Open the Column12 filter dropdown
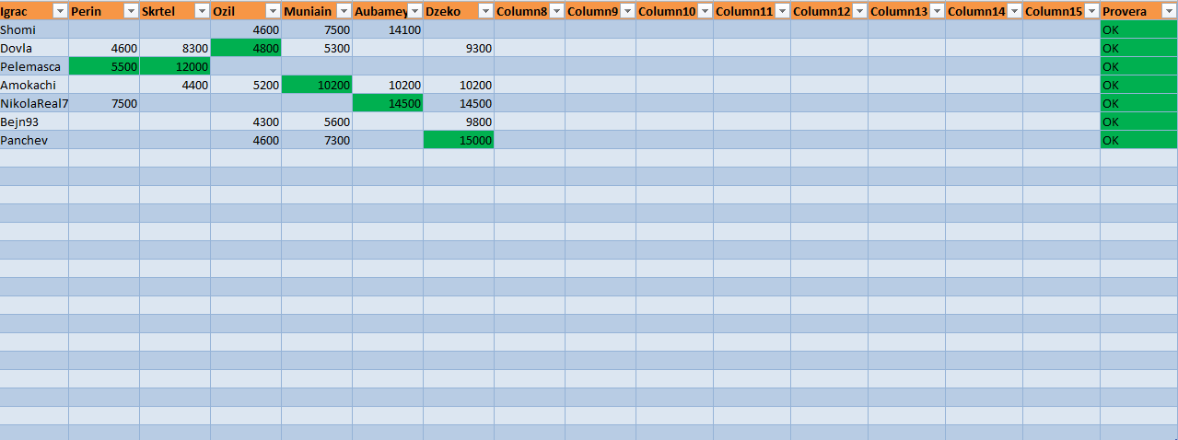The image size is (1178, 440). pyautogui.click(x=859, y=11)
